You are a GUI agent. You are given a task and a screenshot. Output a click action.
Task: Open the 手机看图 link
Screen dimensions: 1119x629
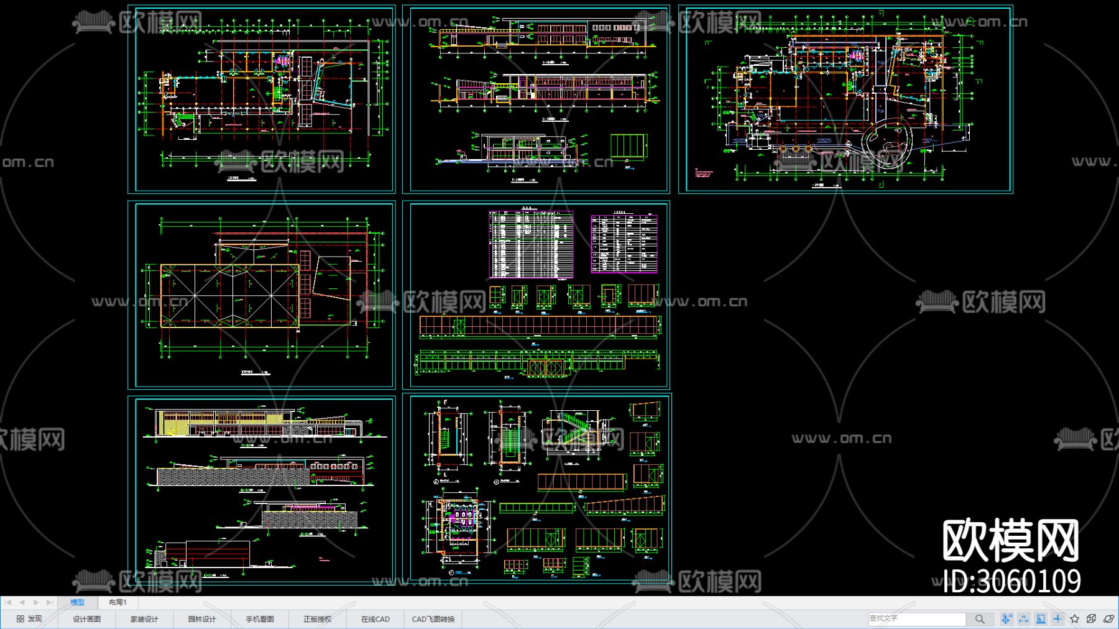(259, 619)
